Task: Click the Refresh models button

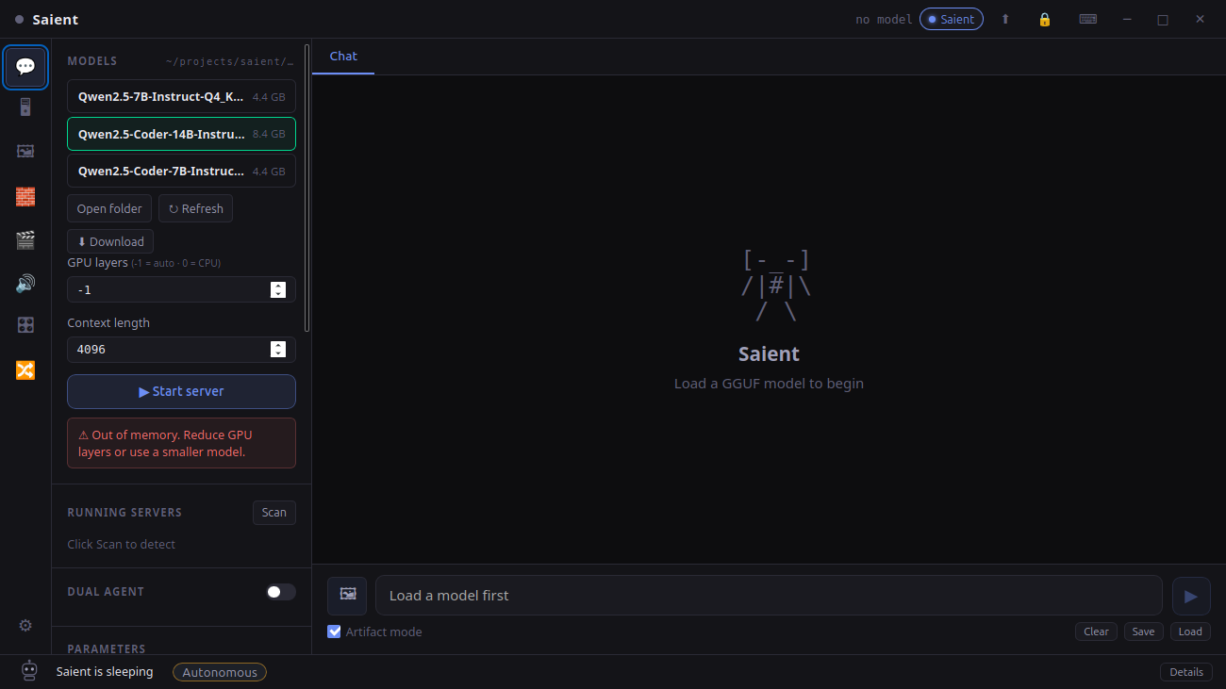Action: coord(196,208)
